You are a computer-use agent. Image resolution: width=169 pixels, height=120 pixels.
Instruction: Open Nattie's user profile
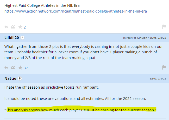coord(10,78)
